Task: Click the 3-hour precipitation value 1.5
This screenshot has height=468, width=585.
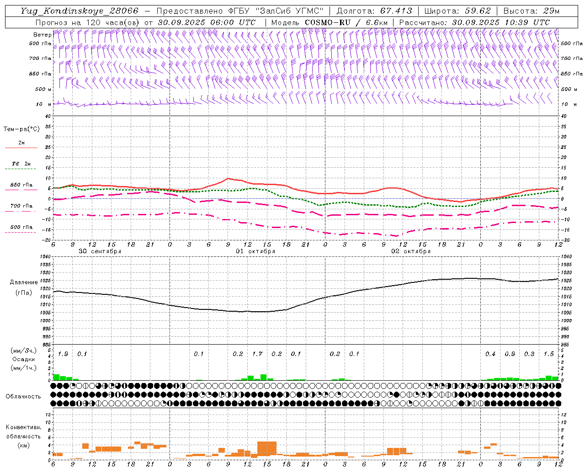Action: 548,354
